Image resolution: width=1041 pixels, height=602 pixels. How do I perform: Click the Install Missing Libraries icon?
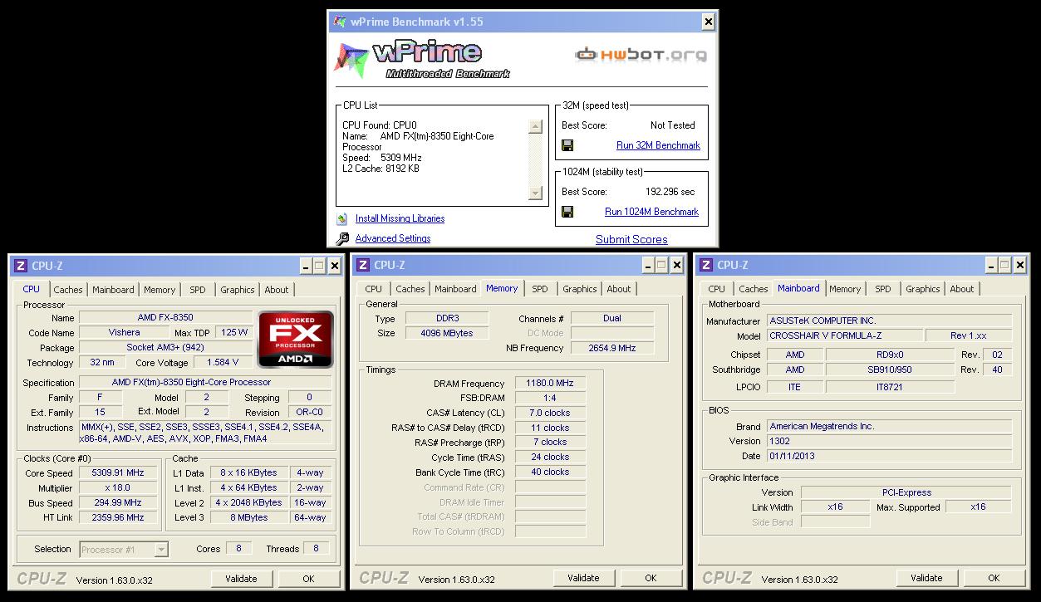pyautogui.click(x=342, y=219)
